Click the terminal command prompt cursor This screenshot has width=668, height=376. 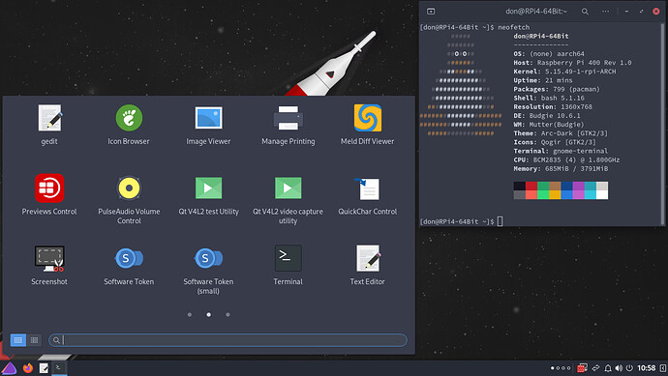pos(501,221)
